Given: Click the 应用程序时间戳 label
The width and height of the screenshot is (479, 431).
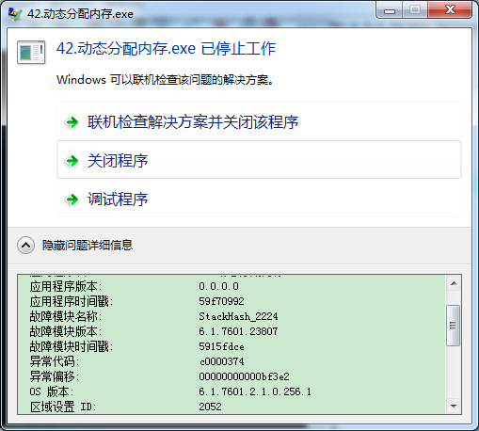Looking at the screenshot, I should pos(72,301).
